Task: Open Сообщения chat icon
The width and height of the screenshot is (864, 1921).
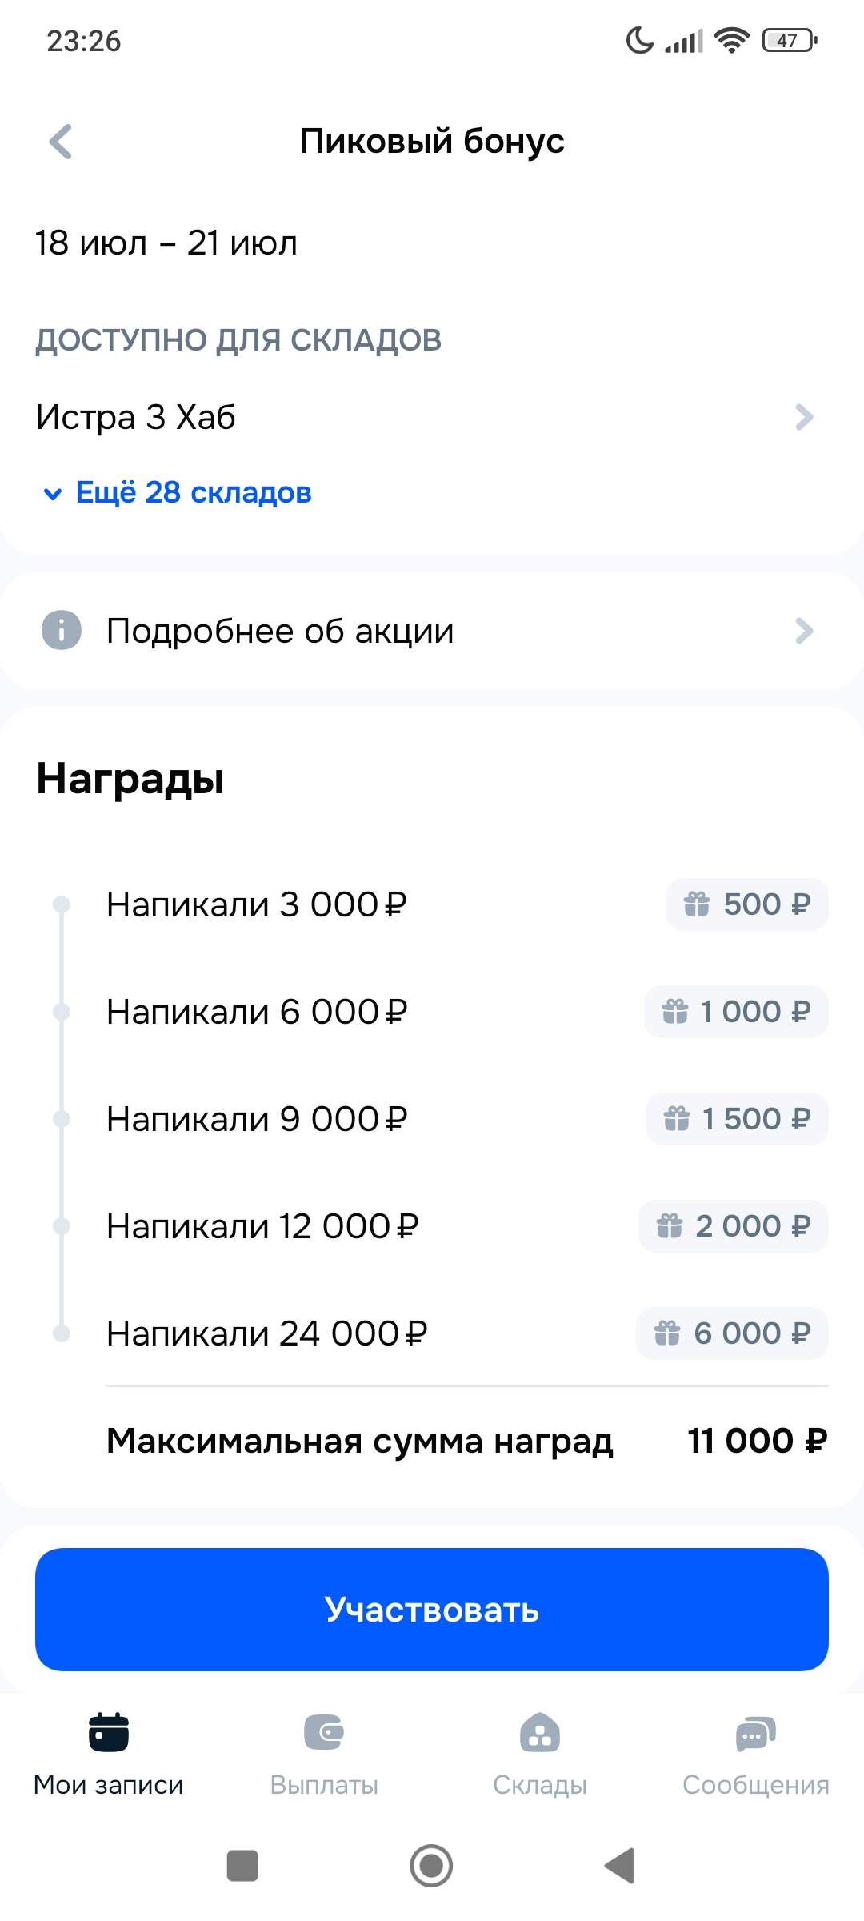Action: [x=755, y=1733]
